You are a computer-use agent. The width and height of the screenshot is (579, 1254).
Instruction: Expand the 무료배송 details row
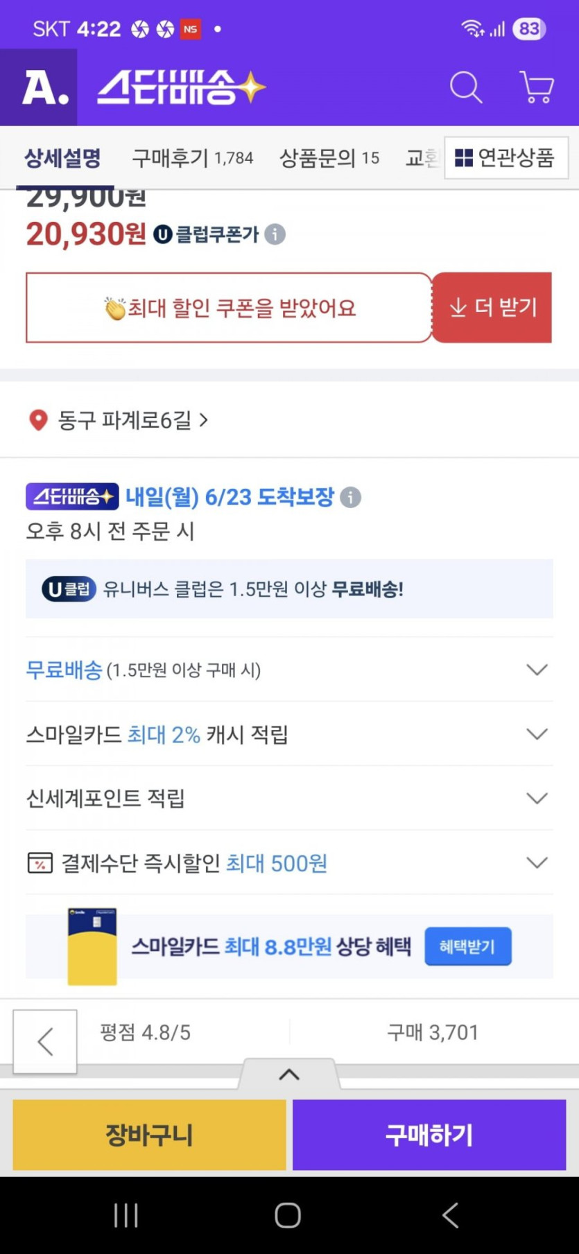[537, 670]
